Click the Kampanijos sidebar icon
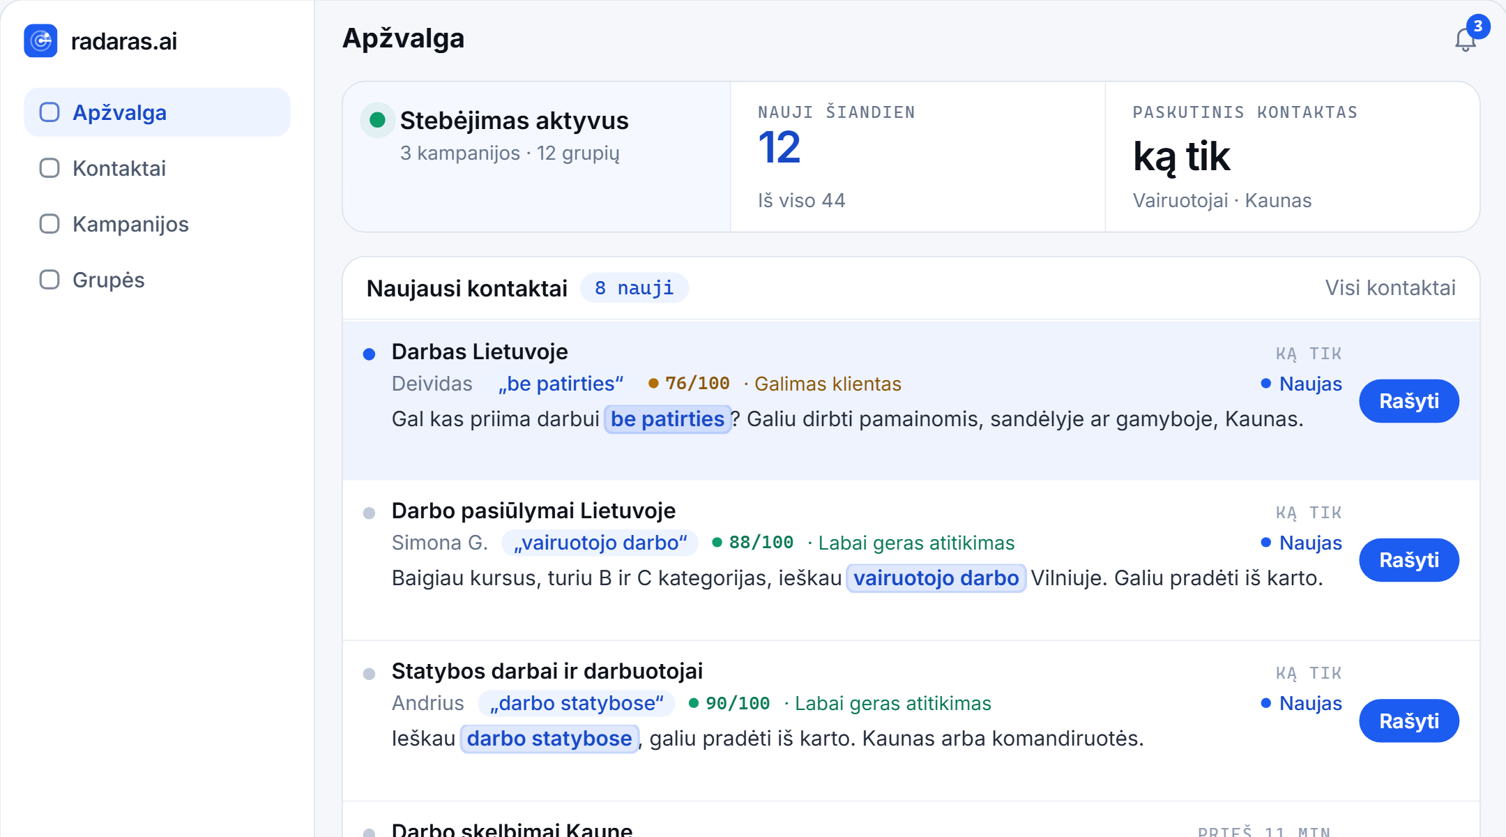 tap(50, 224)
